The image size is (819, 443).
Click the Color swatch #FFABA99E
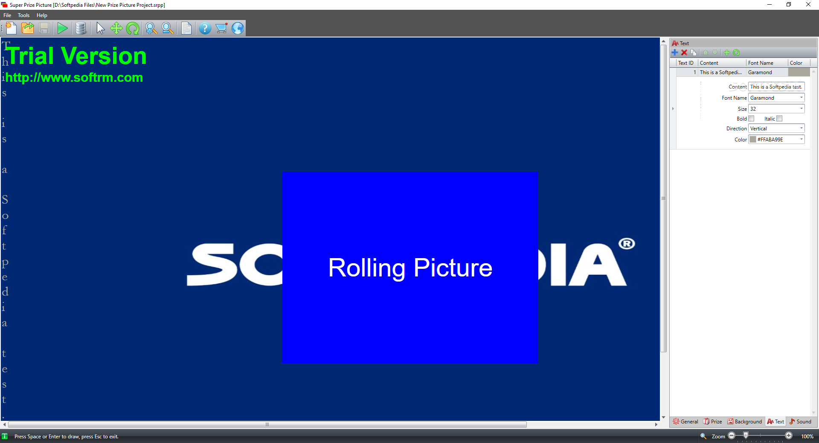(753, 139)
